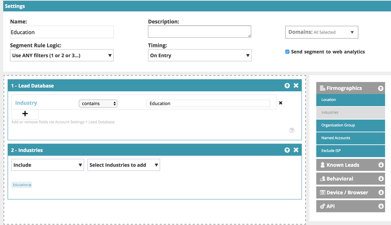
Task: Open the Timing dropdown
Action: click(x=200, y=56)
